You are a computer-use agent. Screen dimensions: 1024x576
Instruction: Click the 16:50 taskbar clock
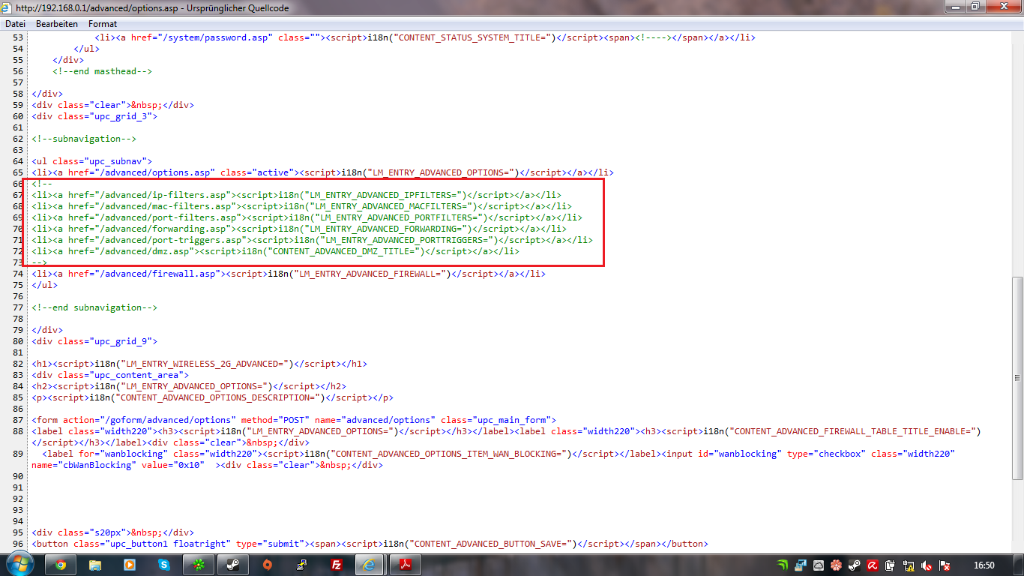(984, 565)
